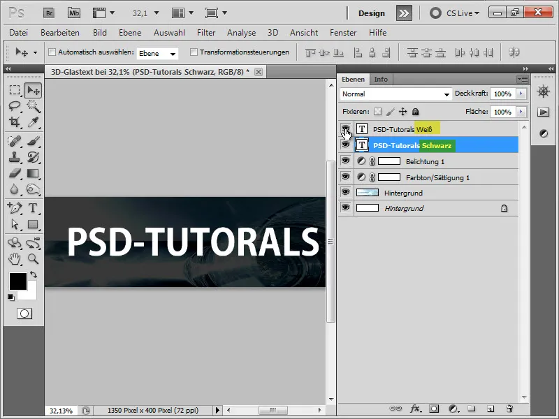Enable Automatisch auswählen checkbox
The width and height of the screenshot is (559, 419).
tap(52, 52)
